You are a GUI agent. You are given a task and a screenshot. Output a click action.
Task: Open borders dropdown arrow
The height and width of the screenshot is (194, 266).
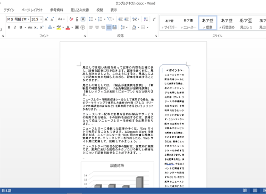coord(147,28)
